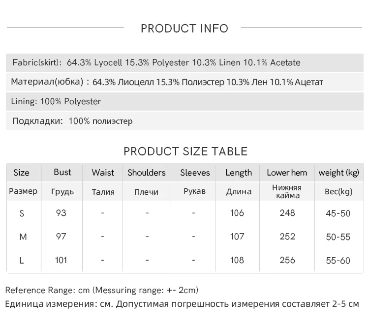Click the Waist column header
Viewport: 369px width, 326px height.
point(102,173)
